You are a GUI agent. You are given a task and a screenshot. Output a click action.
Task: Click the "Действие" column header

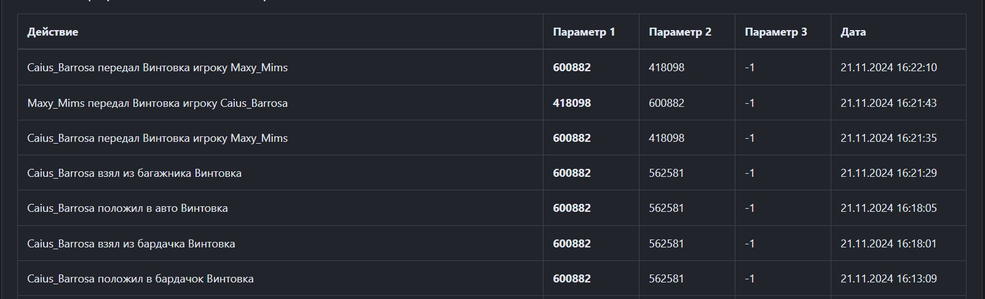[x=53, y=32]
